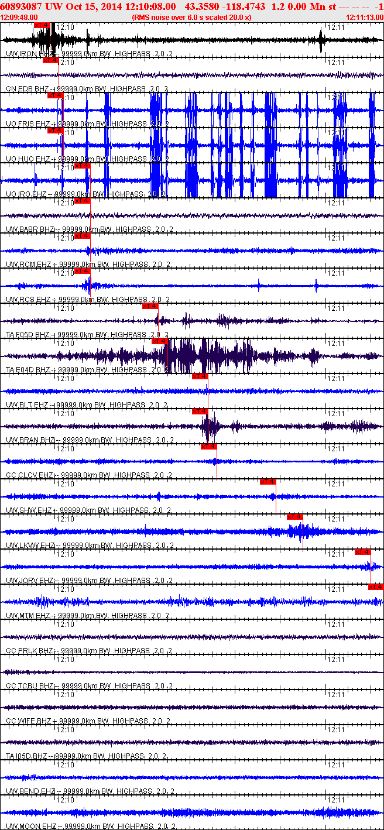
Task: Click the RMS noise scaling text in header
Action: [192, 18]
